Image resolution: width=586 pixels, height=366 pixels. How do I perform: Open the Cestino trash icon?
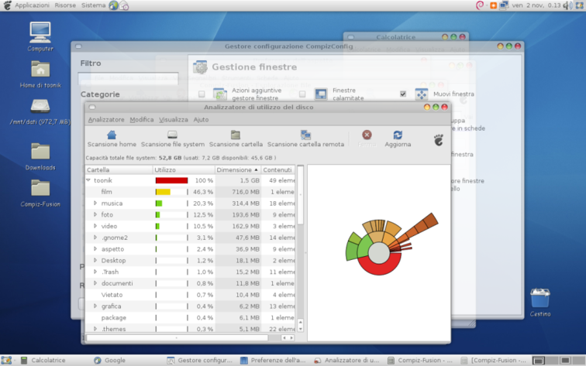point(540,298)
